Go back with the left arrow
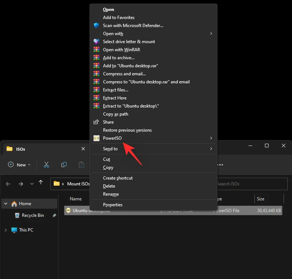The height and width of the screenshot is (279, 292). pos(8,184)
